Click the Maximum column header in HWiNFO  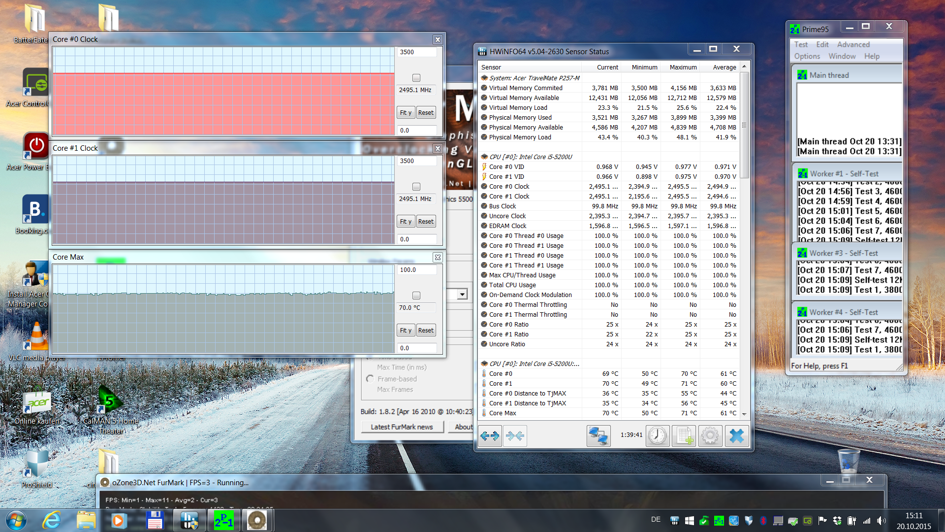[680, 67]
